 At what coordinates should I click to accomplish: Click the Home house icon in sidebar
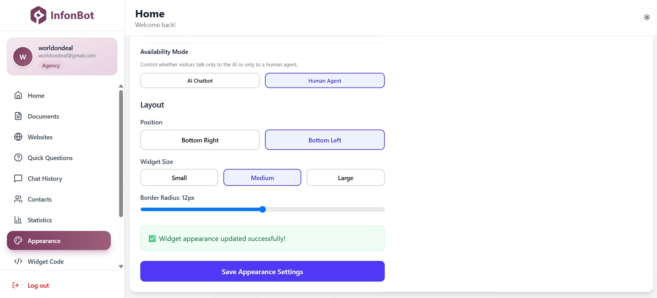(x=18, y=95)
